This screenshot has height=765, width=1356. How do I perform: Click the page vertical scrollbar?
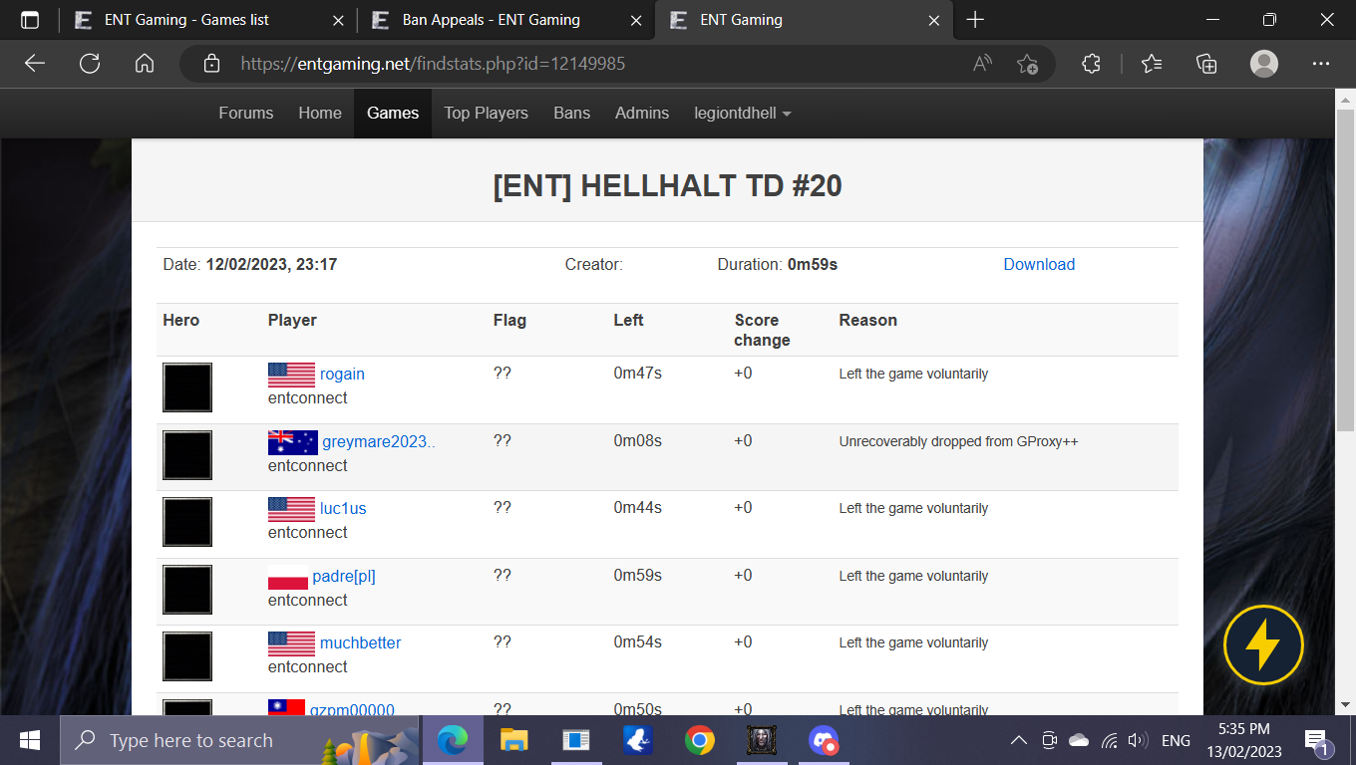(1345, 269)
